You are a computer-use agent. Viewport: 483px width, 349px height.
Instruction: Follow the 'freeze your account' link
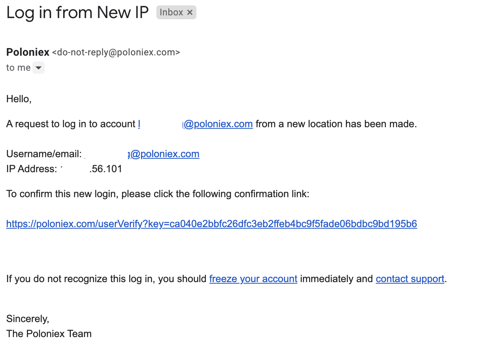[253, 279]
